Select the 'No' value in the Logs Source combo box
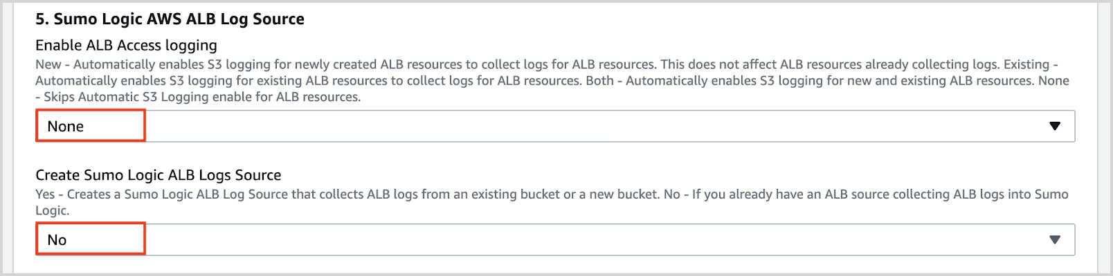Image resolution: width=1113 pixels, height=276 pixels. [57, 240]
